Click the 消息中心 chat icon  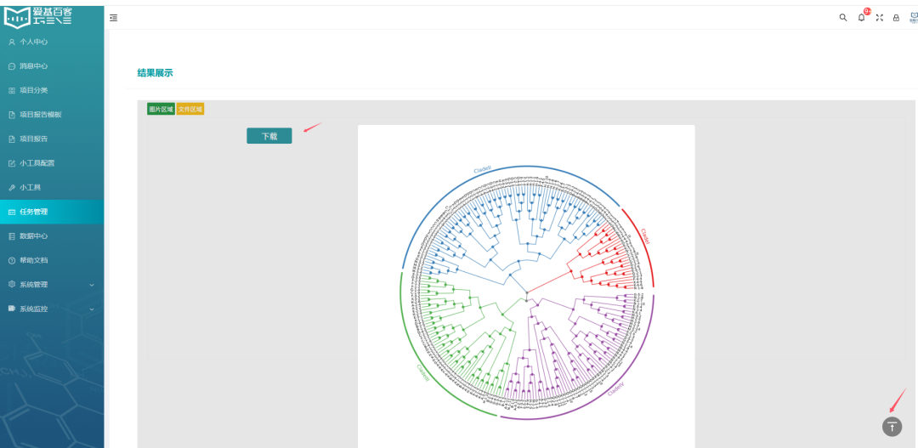12,66
